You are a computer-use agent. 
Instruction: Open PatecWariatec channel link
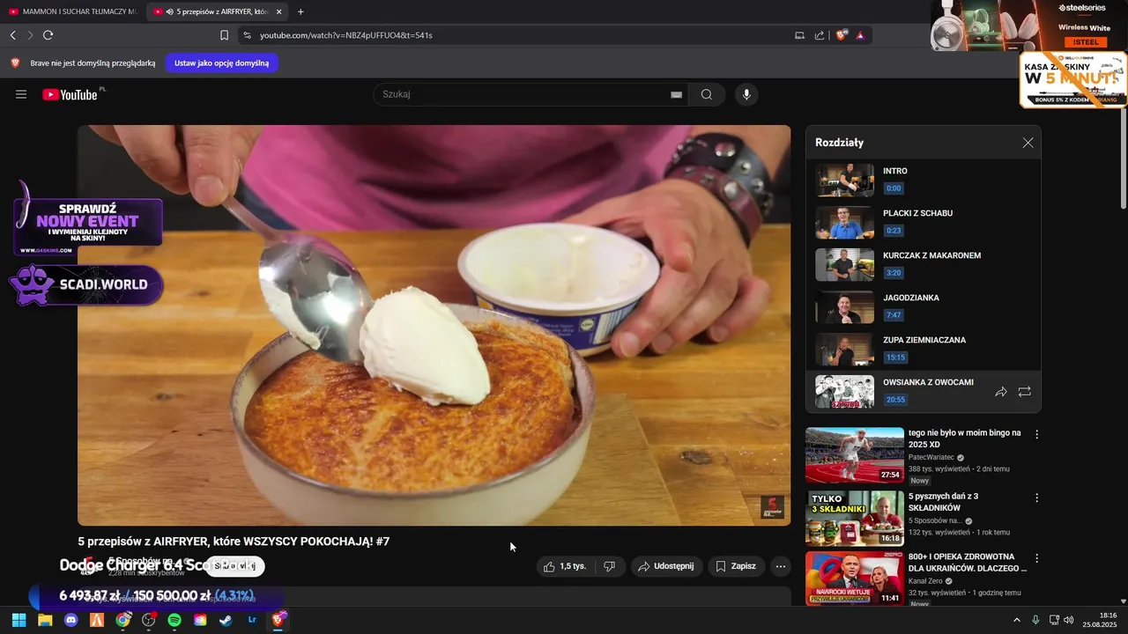931,458
